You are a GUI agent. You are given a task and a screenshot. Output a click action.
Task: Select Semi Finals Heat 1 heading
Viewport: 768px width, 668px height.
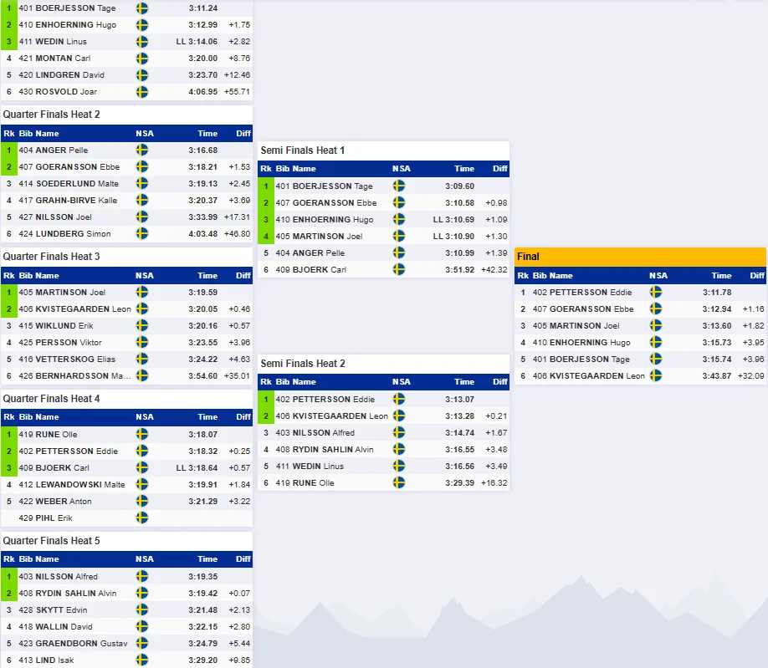click(303, 150)
